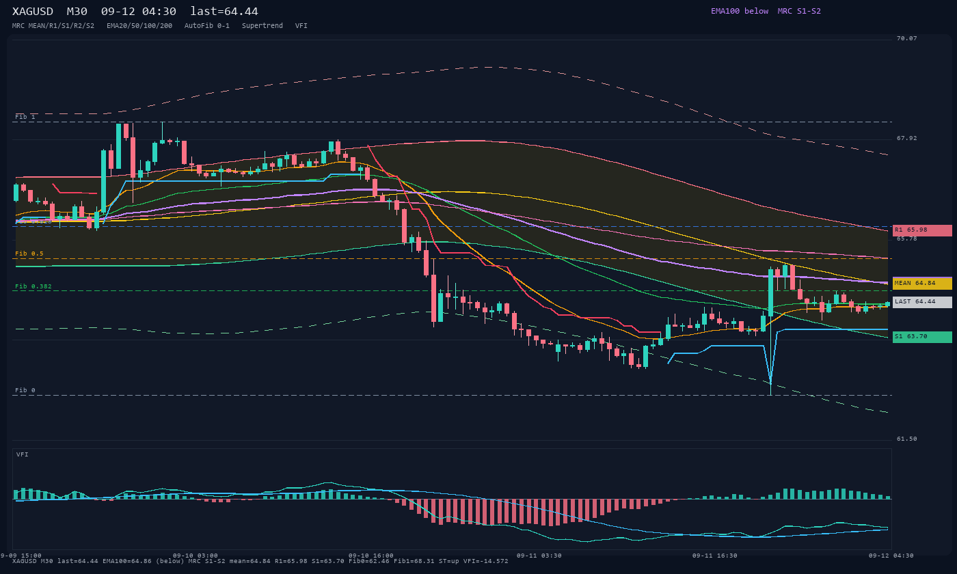Select the S1 63.70 price tag
The image size is (957, 574).
(922, 337)
